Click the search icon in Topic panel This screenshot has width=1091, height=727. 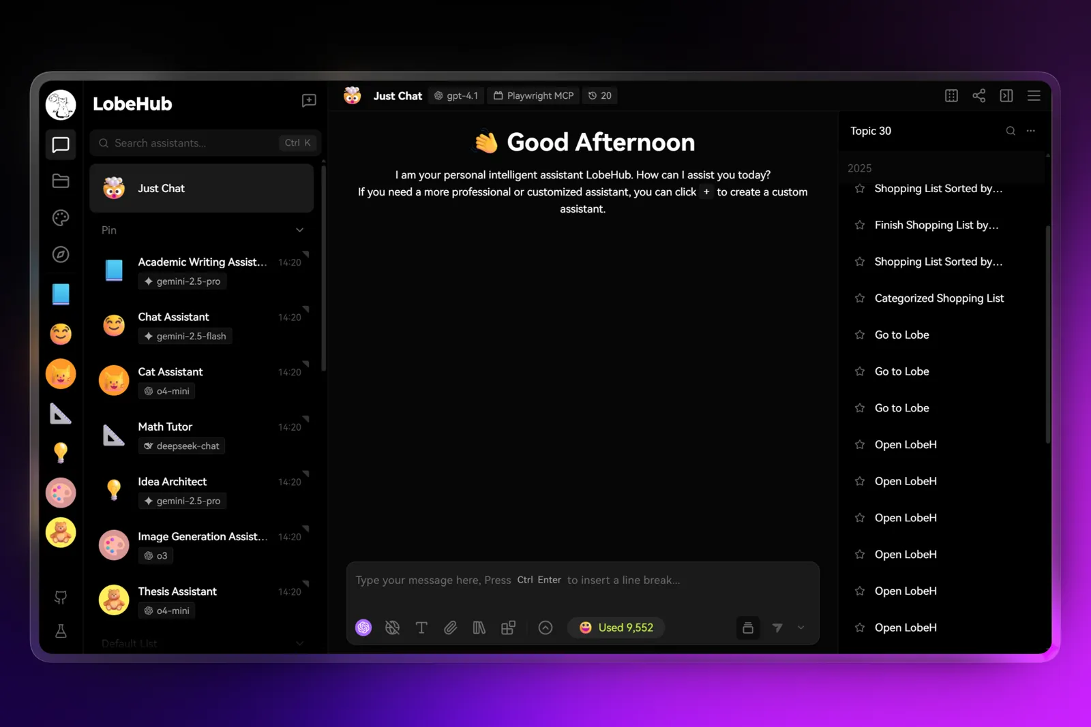click(x=1010, y=131)
